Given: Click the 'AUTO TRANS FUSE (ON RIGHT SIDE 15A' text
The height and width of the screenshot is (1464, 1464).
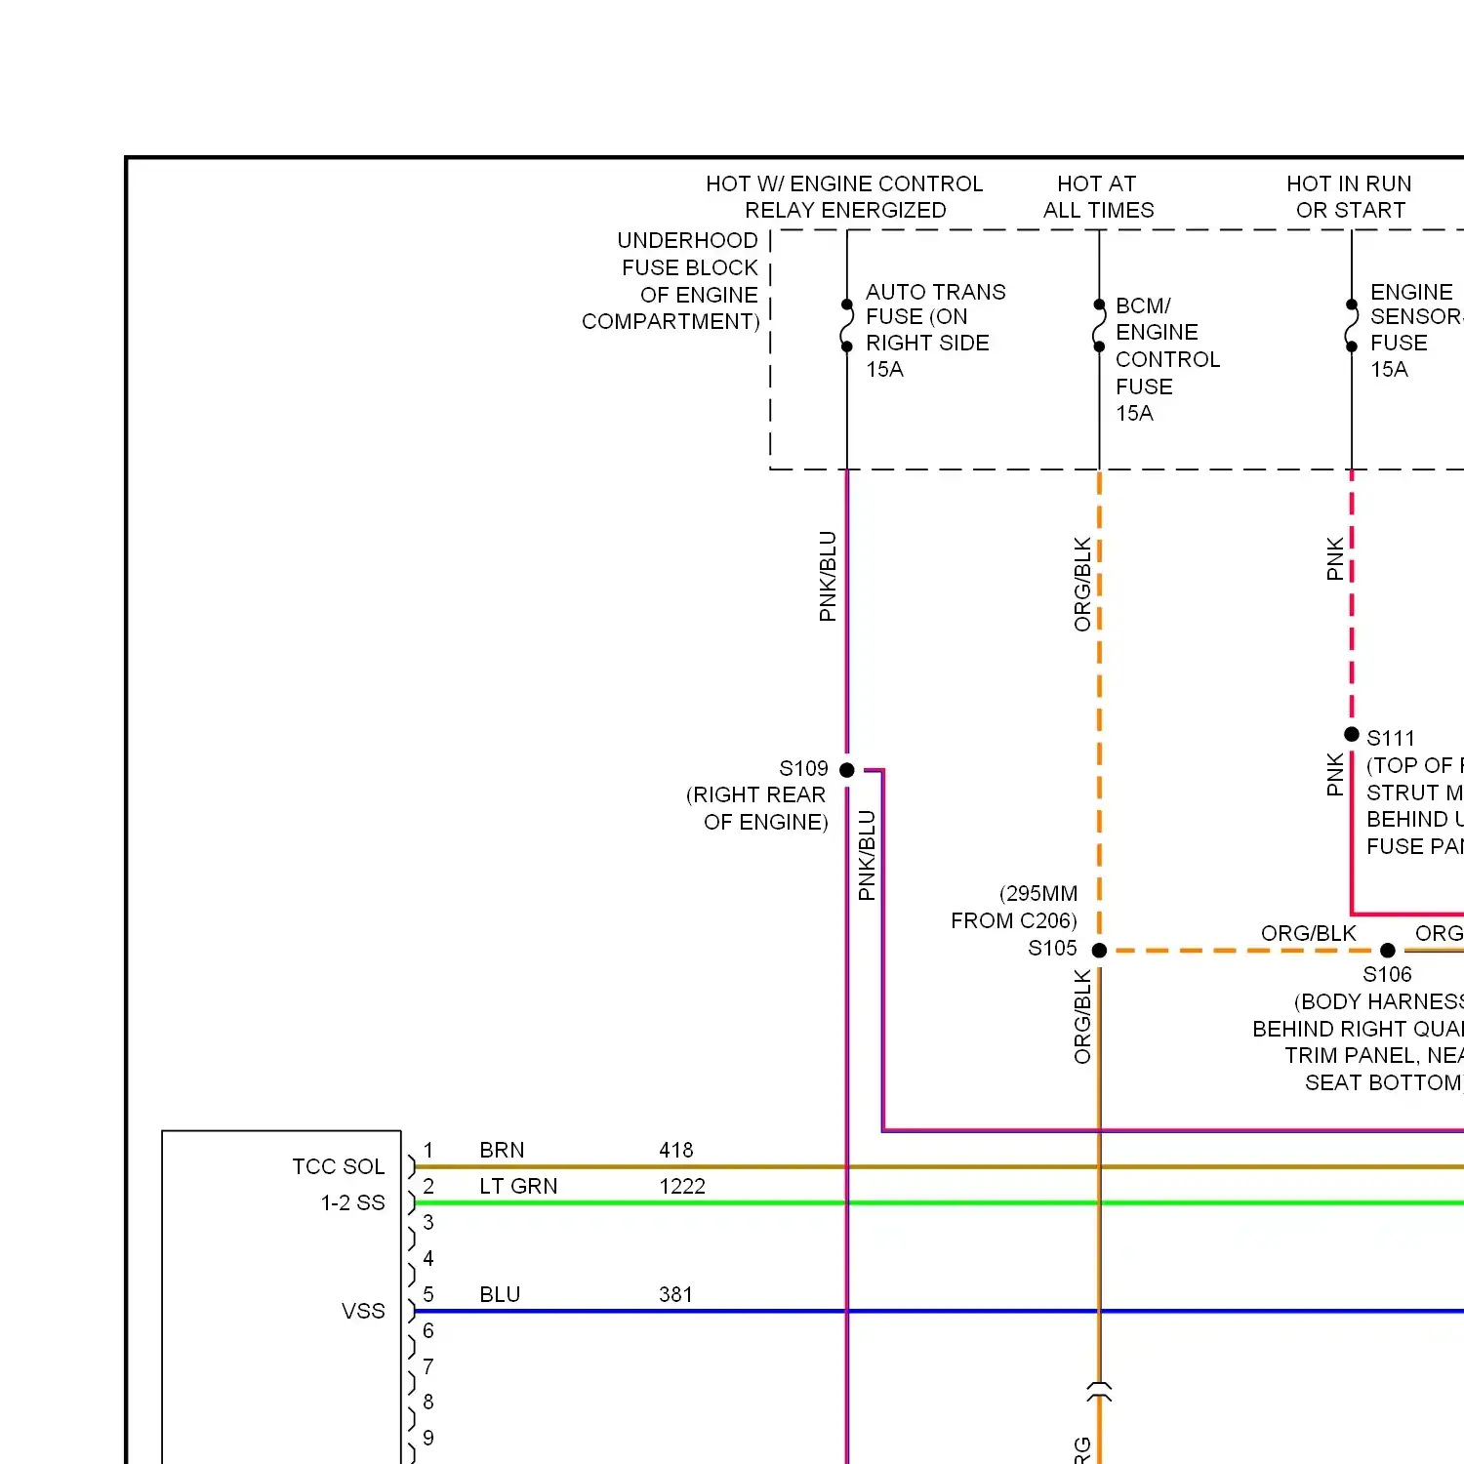Looking at the screenshot, I should tap(935, 330).
